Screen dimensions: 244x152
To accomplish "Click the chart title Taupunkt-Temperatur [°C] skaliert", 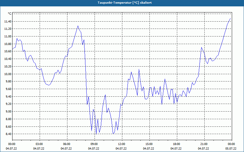I will tap(125, 3).
